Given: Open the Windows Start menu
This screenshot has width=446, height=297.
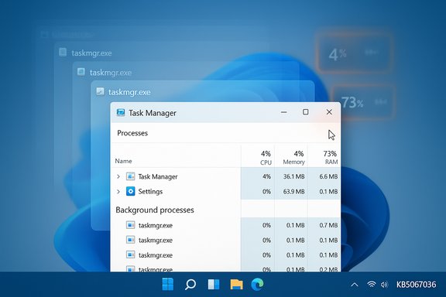Looking at the screenshot, I should pyautogui.click(x=168, y=284).
